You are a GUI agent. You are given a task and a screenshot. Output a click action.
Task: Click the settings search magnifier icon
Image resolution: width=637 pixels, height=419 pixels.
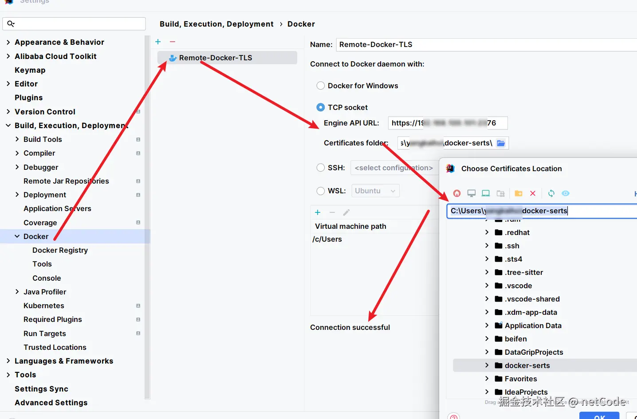tap(11, 24)
